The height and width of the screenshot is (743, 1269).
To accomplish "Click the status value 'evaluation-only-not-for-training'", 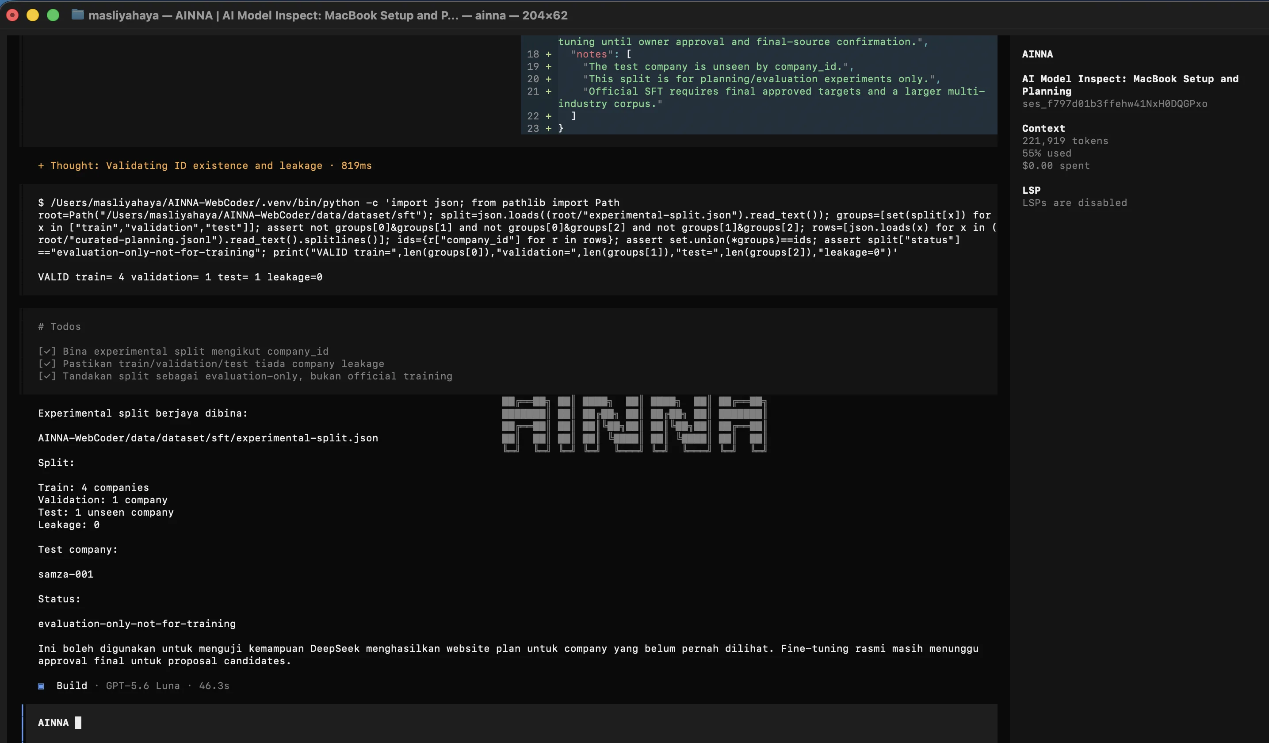I will coord(137,624).
